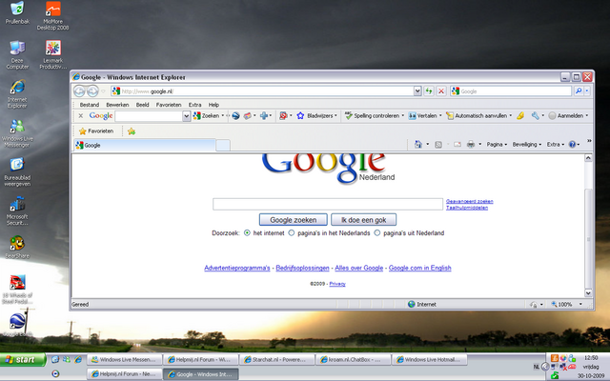
Task: Open the Beeld menu
Action: point(142,105)
